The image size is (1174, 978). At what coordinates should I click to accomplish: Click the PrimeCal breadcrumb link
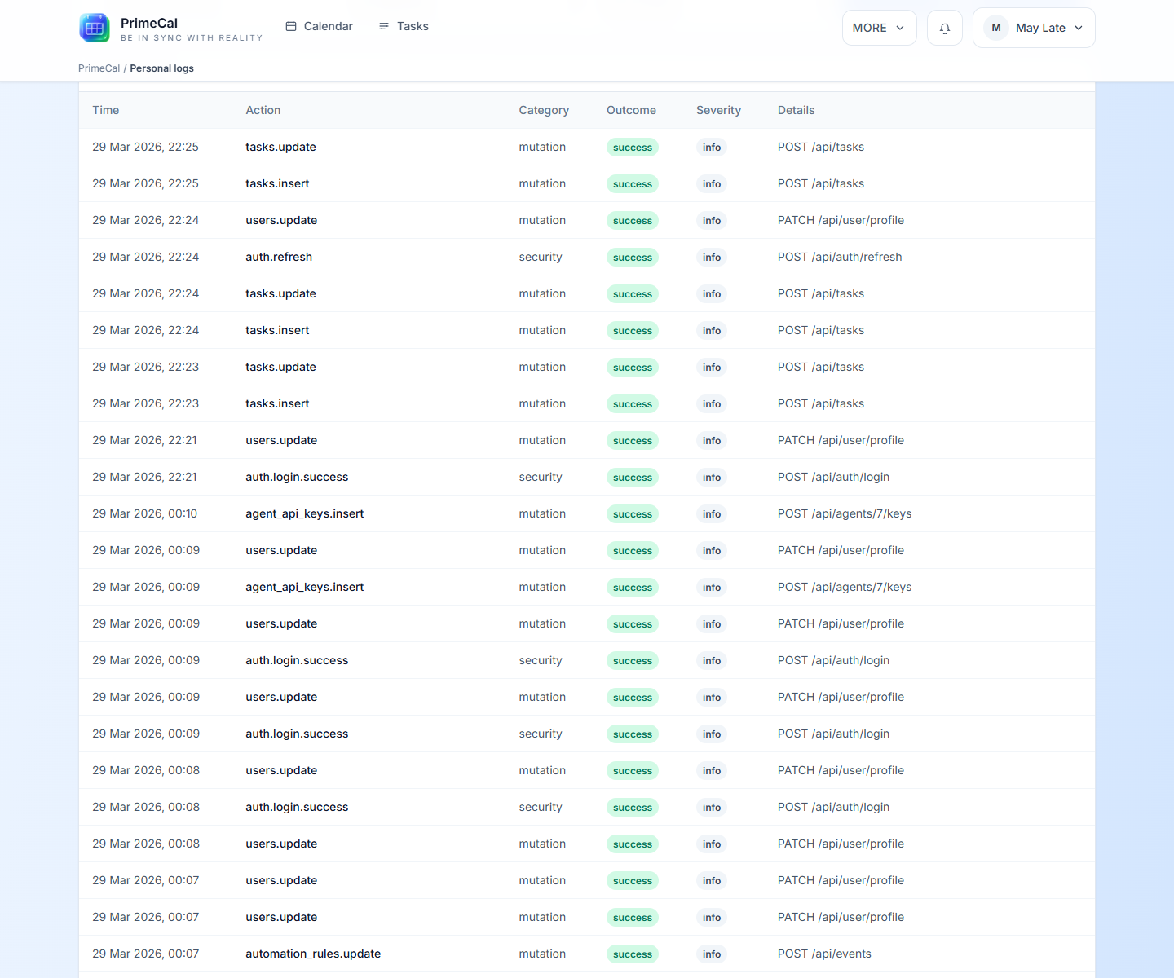pyautogui.click(x=99, y=68)
